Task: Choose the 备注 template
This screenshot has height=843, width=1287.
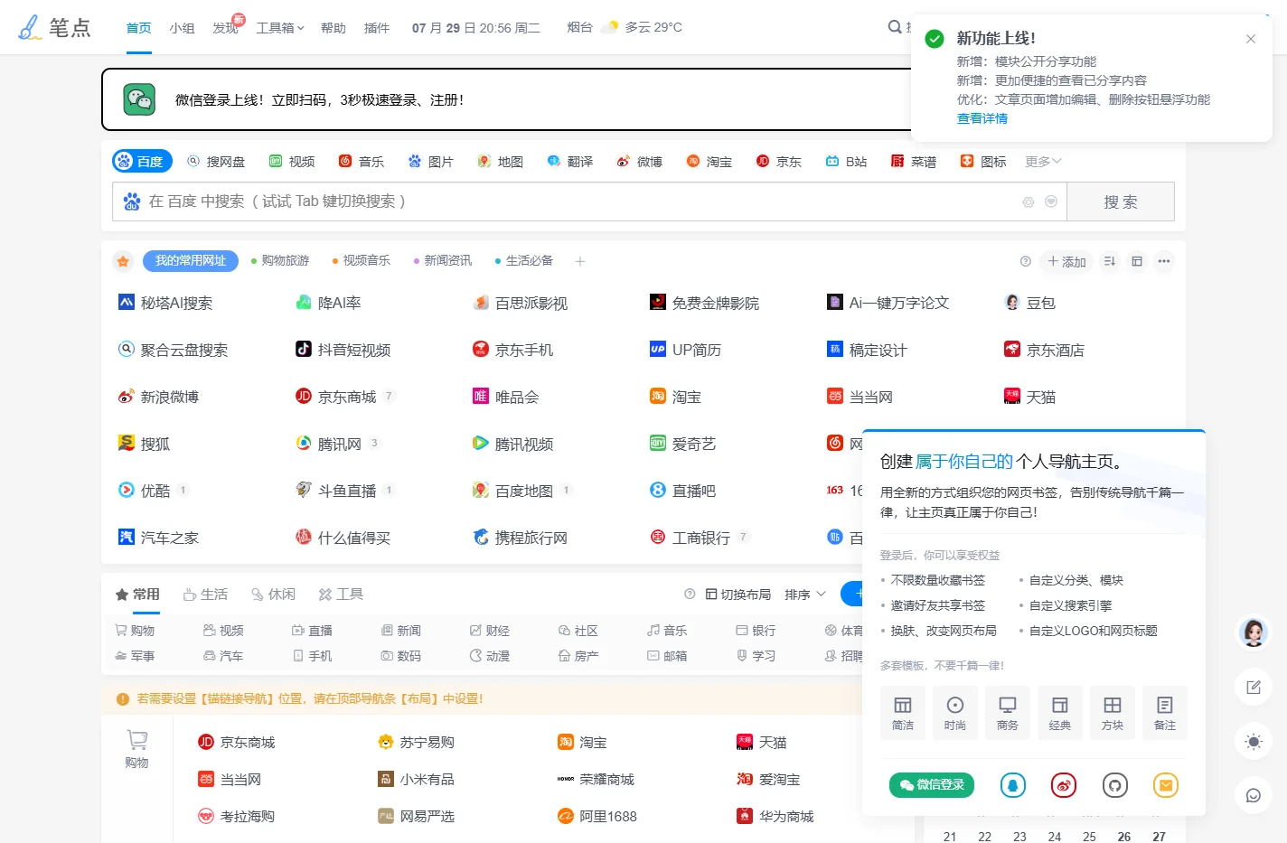Action: click(x=1165, y=713)
